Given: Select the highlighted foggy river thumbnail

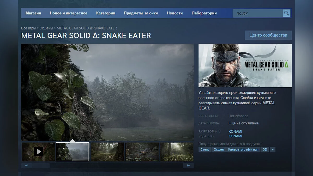Looking at the screenshot, I should tap(73, 152).
